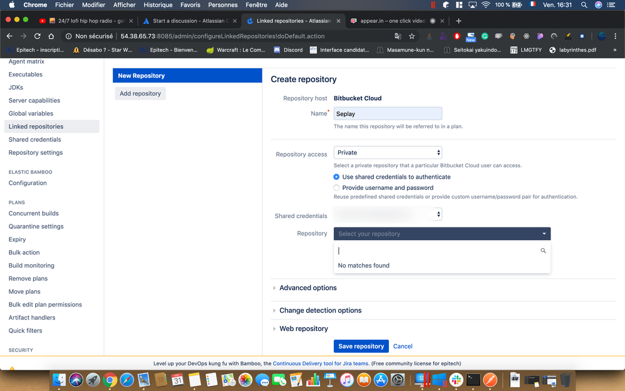Expand the Advanced options section
The height and width of the screenshot is (391, 625).
(x=307, y=288)
